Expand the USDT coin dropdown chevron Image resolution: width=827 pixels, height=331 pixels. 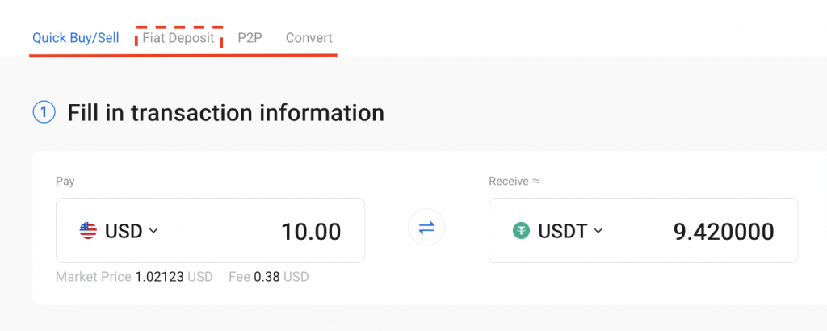click(x=598, y=231)
